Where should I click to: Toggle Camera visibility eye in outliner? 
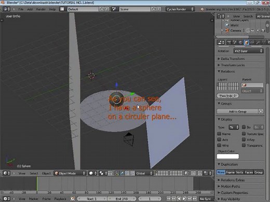click(253, 31)
